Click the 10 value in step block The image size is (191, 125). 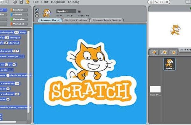click(17, 32)
